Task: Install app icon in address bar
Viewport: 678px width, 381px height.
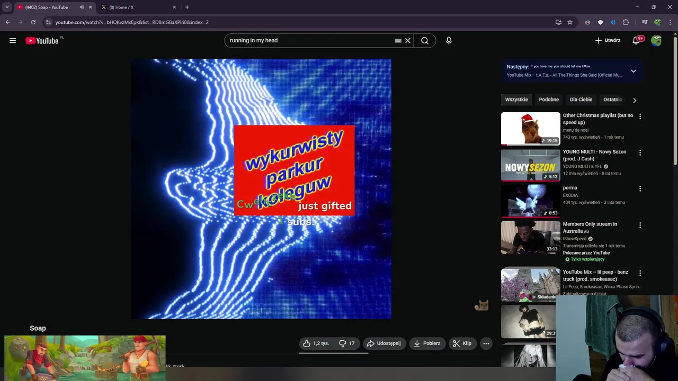Action: [558, 22]
